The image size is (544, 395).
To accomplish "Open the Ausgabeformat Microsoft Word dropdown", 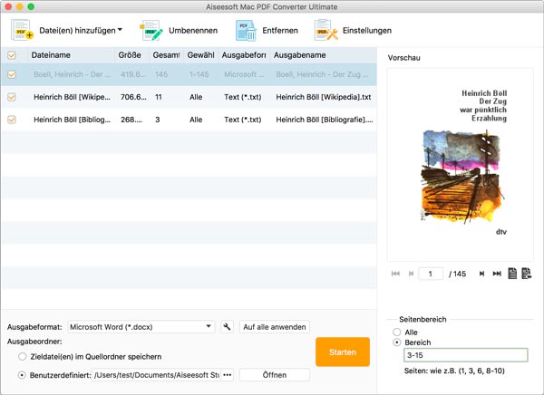I will pyautogui.click(x=141, y=327).
